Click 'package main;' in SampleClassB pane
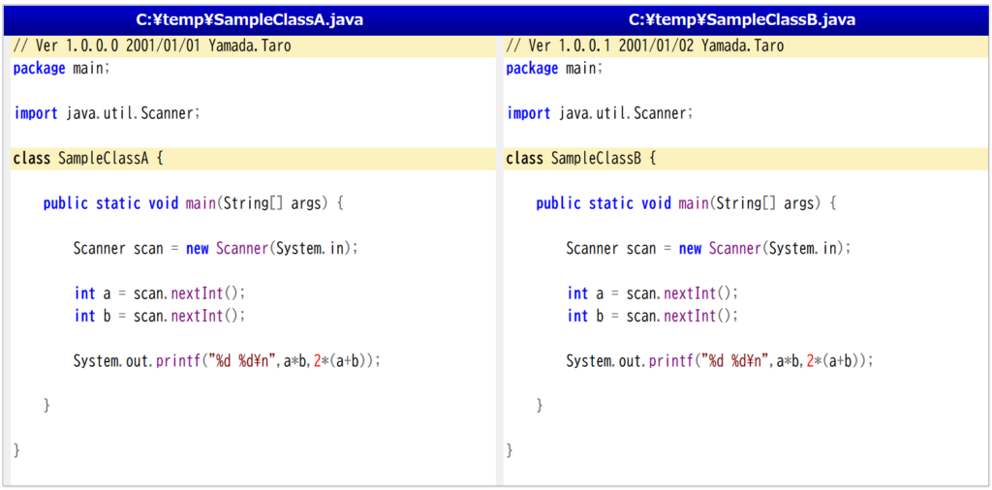 (x=555, y=69)
